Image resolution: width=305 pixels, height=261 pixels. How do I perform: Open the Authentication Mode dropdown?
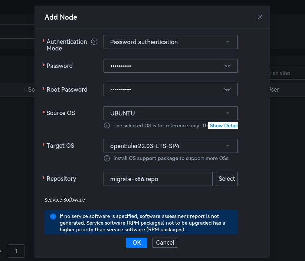pos(170,42)
